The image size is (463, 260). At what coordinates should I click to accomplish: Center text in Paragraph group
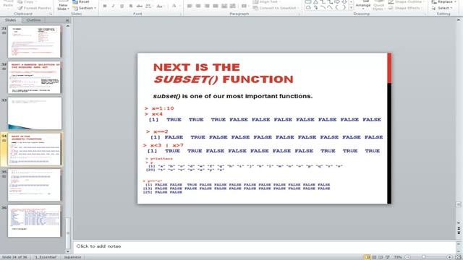point(198,6)
